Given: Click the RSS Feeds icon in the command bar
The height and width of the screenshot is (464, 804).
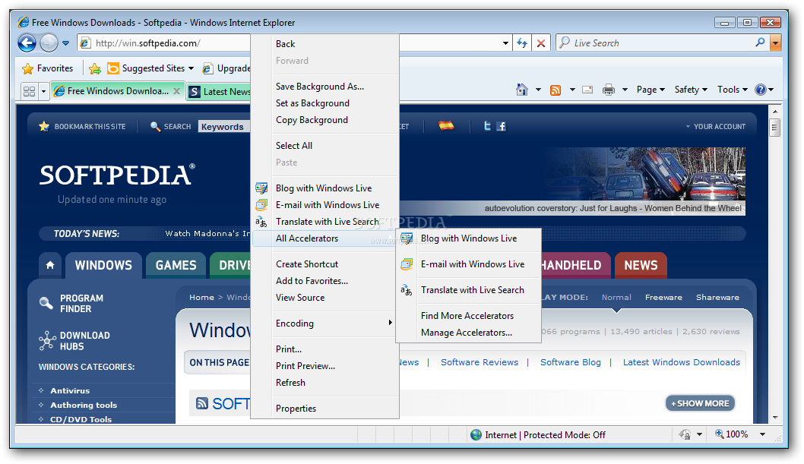Looking at the screenshot, I should pos(556,90).
